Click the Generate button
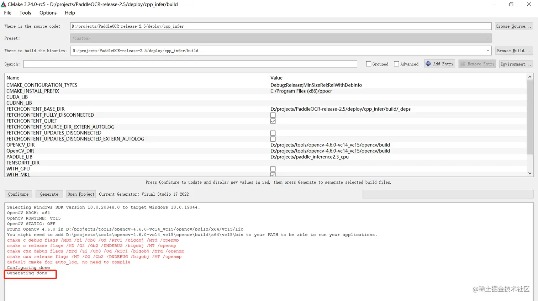The image size is (538, 301). [49, 194]
